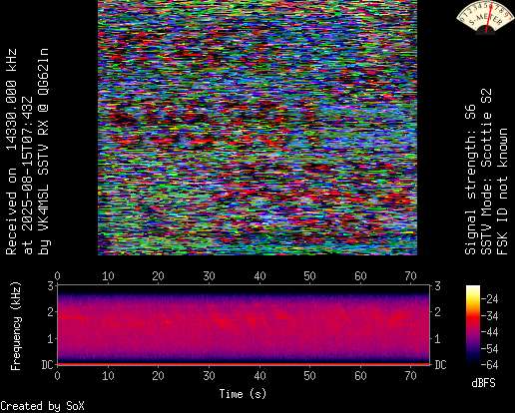Image resolution: width=515 pixels, height=413 pixels.
Task: Click the 2 kHz tick on left axis
Action: 50,312
